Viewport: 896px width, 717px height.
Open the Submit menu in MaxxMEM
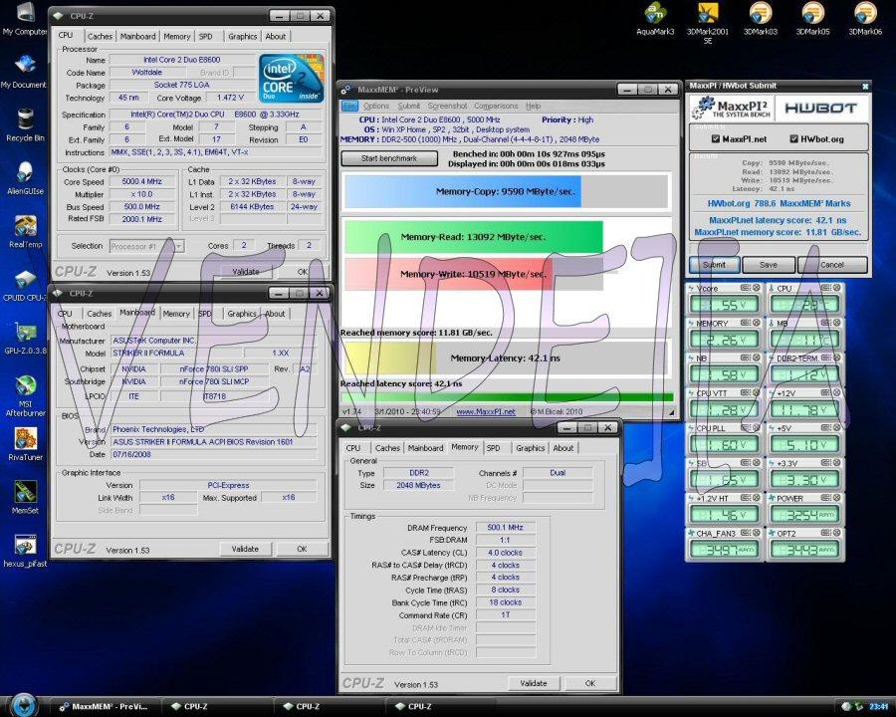click(x=408, y=106)
